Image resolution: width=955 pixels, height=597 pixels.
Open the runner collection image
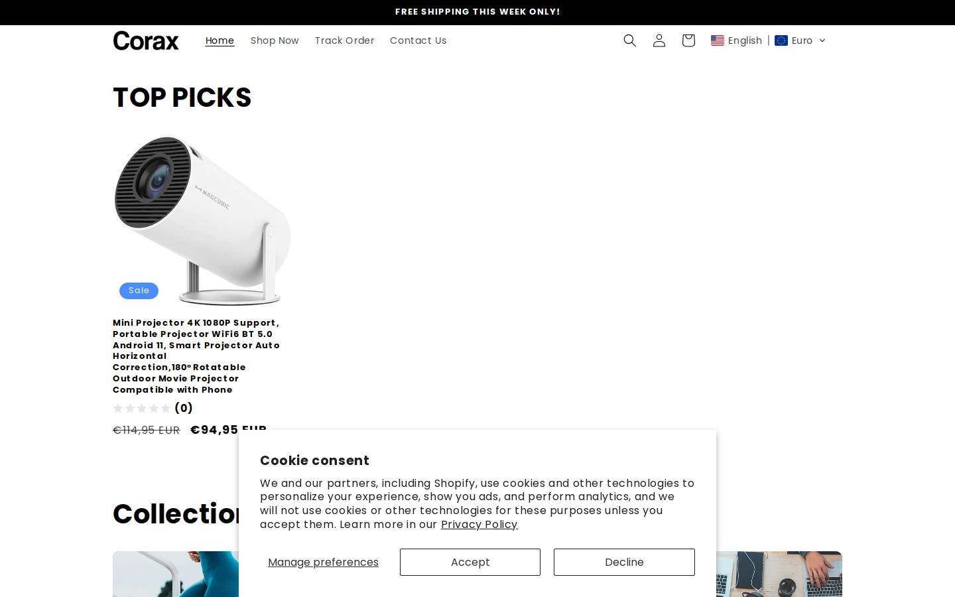click(176, 574)
